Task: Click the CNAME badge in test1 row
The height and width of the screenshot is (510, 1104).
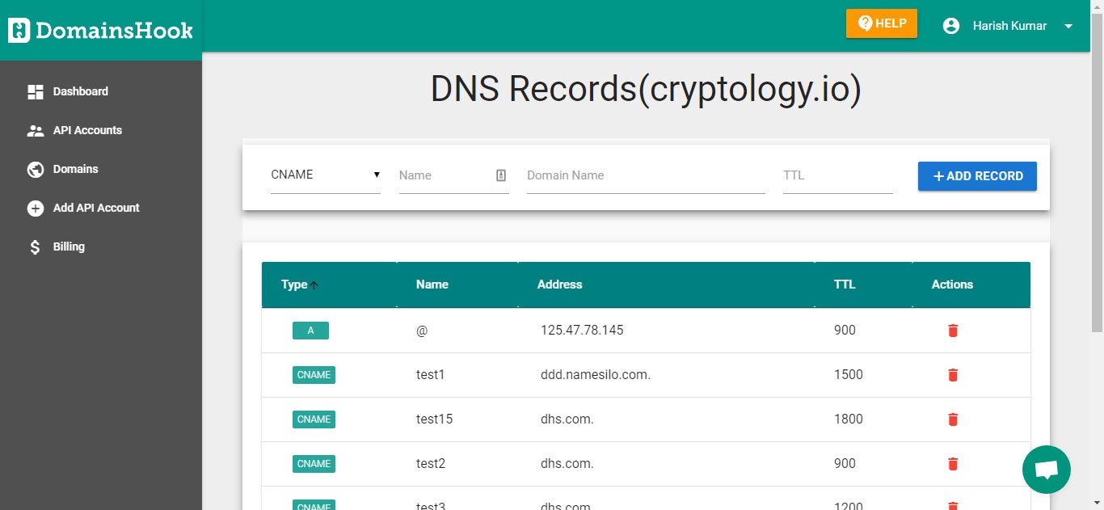Action: [x=314, y=375]
